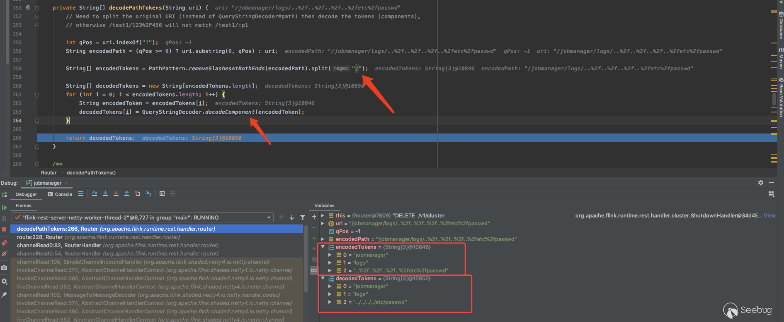Toggle Mute Breakpoints icon in debug sidebar
This screenshot has width=784, height=322.
(4, 254)
